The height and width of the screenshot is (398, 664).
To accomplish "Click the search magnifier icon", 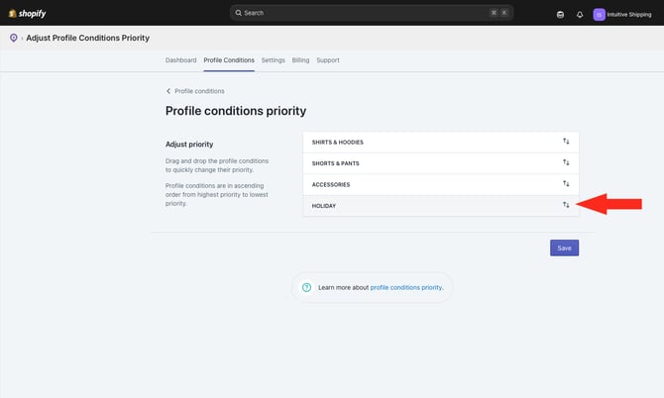I will tap(239, 13).
